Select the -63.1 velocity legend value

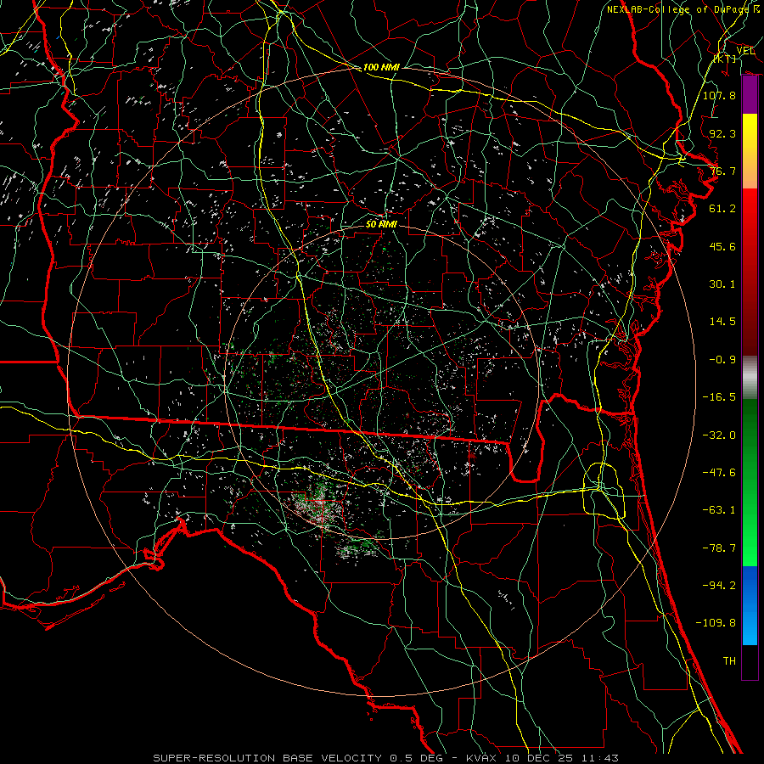pos(719,510)
